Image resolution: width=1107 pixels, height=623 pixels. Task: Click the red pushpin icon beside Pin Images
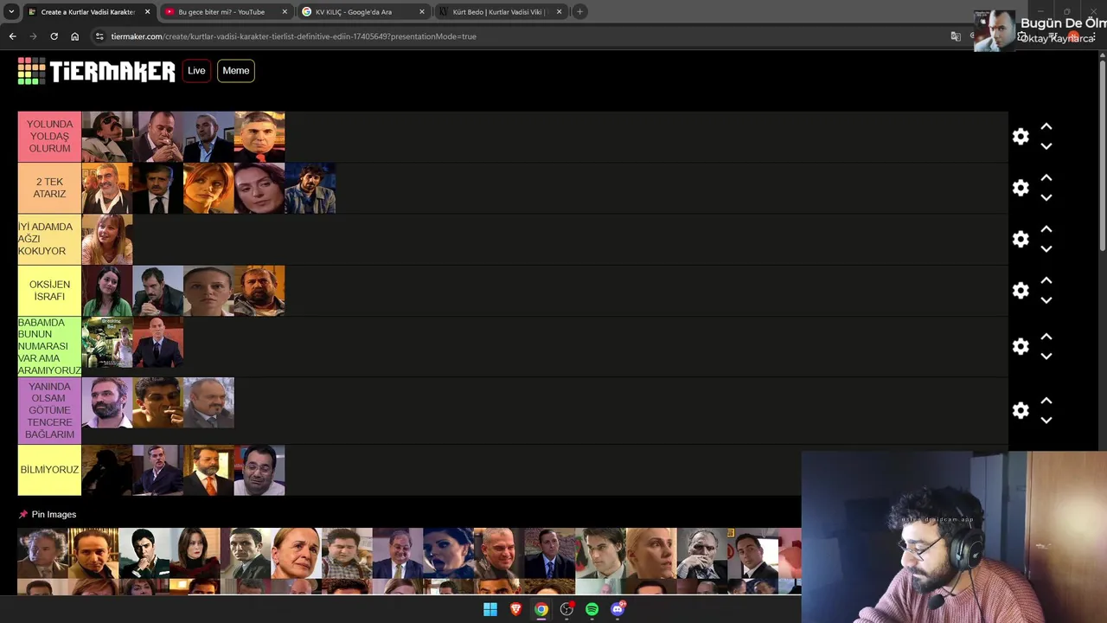(x=23, y=514)
